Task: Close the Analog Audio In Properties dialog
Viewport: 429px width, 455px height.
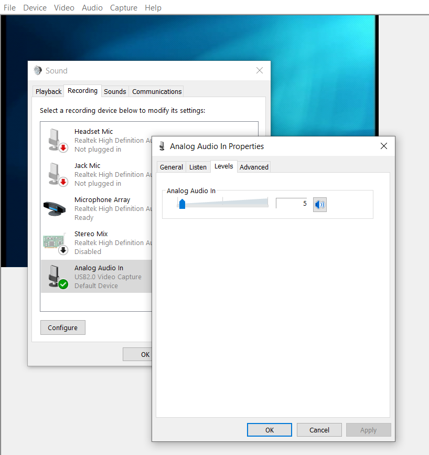Action: click(384, 146)
